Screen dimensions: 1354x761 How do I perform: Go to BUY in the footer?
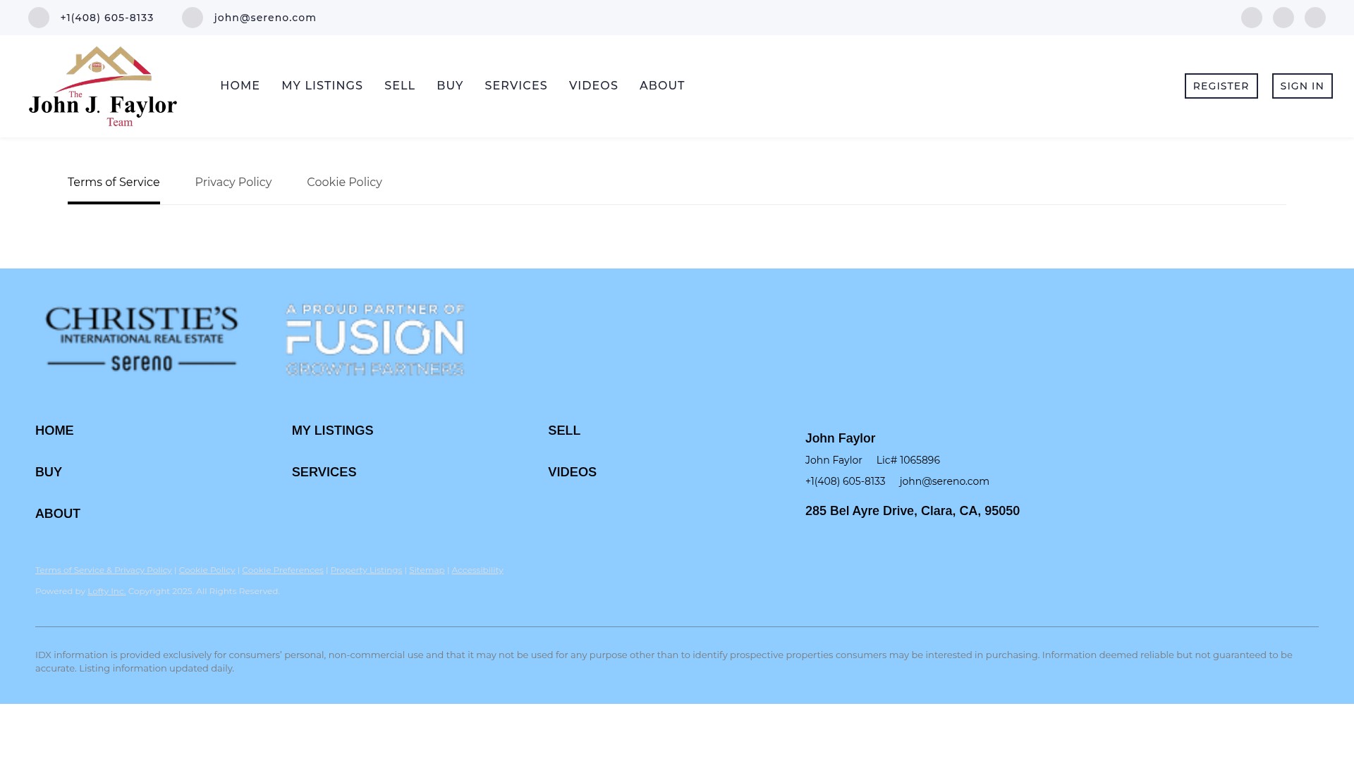pyautogui.click(x=49, y=472)
